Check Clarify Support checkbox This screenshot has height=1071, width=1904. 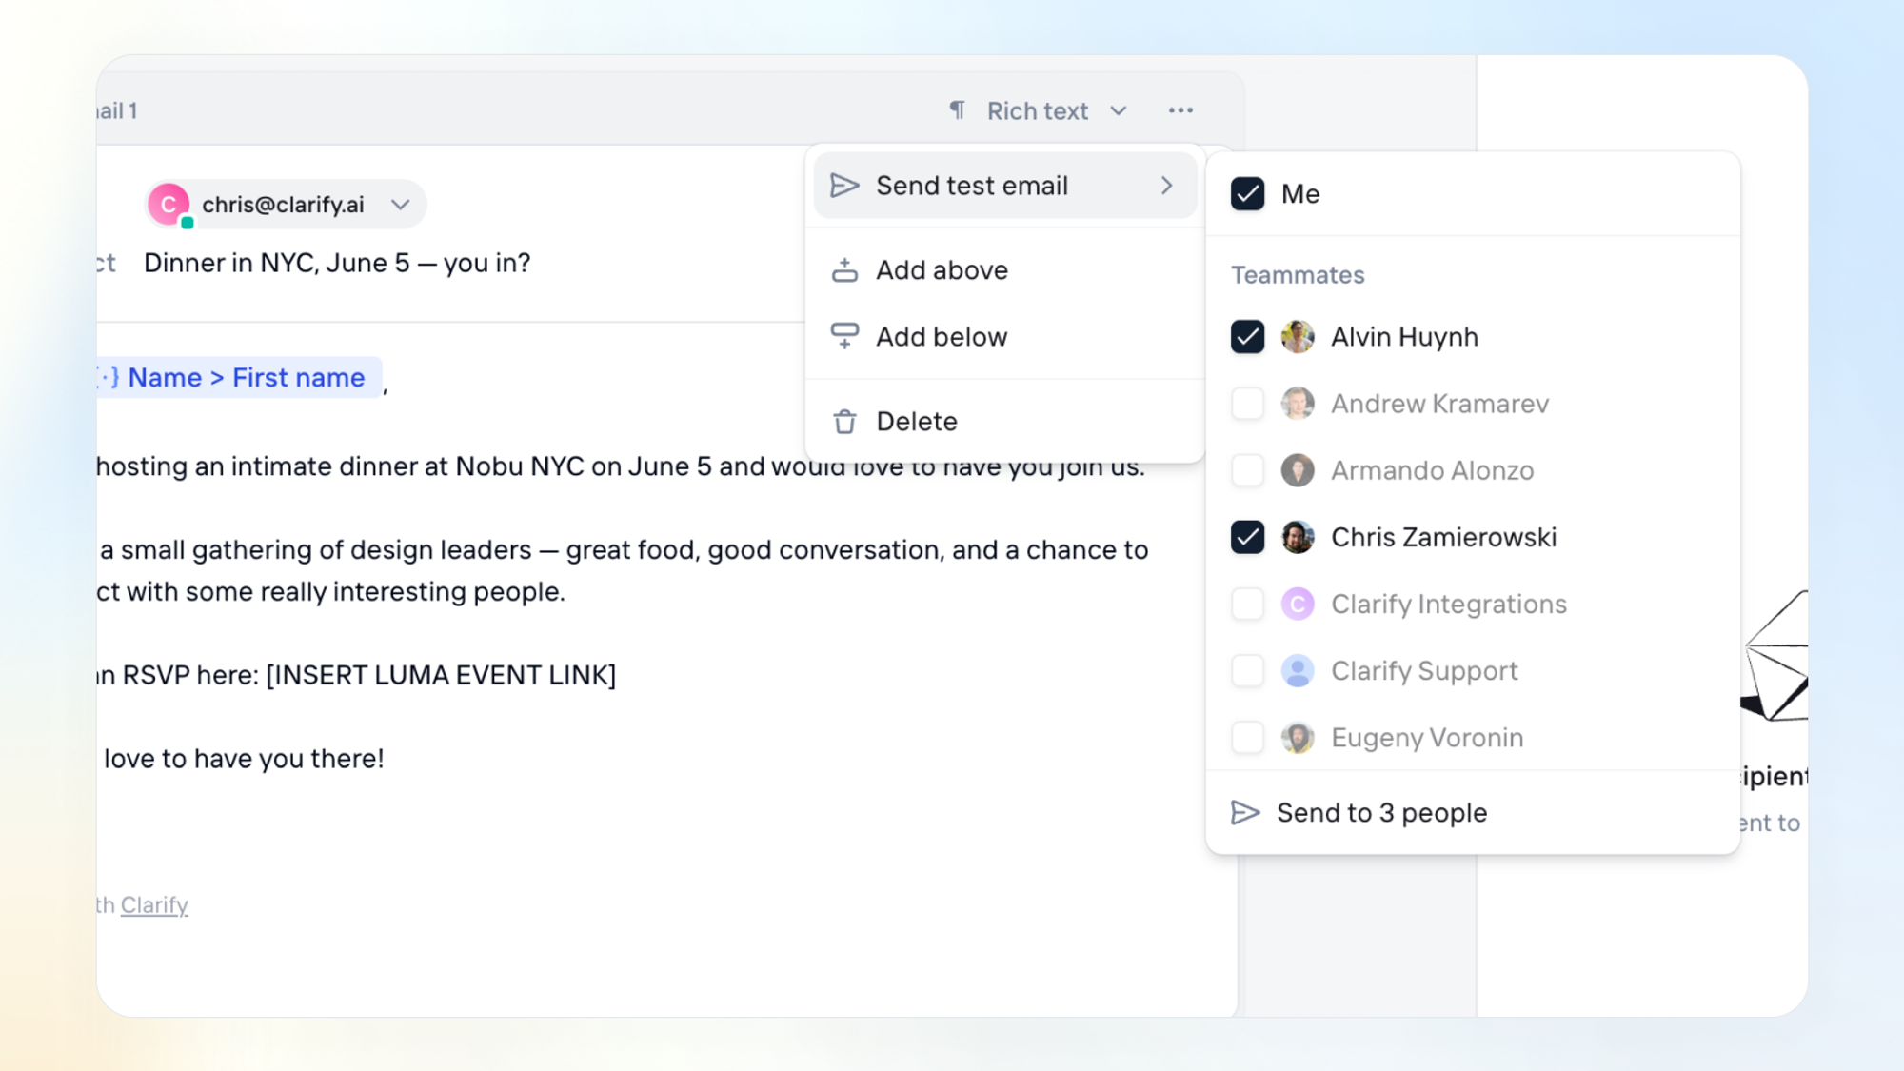tap(1247, 670)
